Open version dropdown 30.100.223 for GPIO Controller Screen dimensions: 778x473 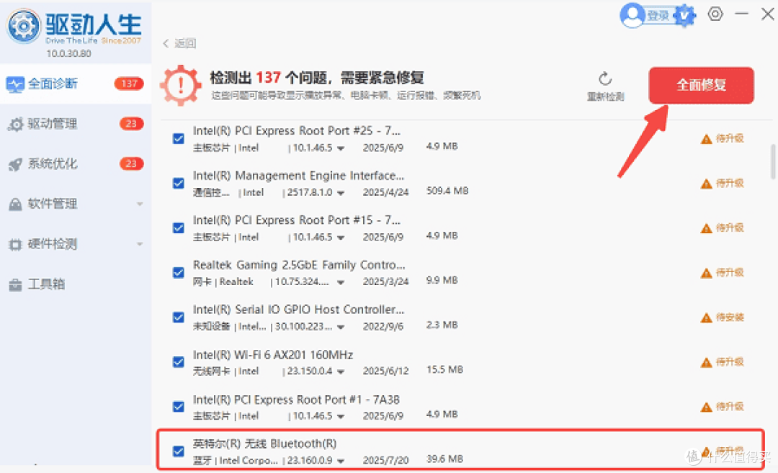[341, 327]
